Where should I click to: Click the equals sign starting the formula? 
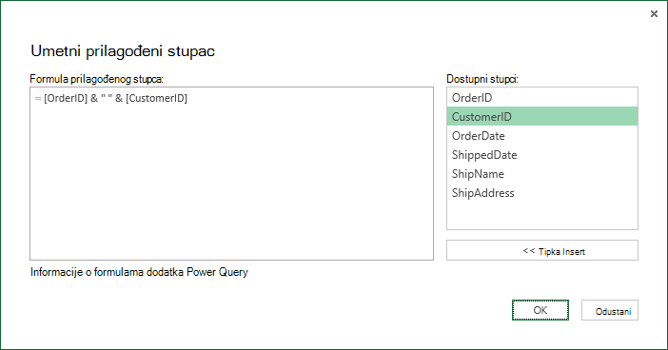coord(37,98)
